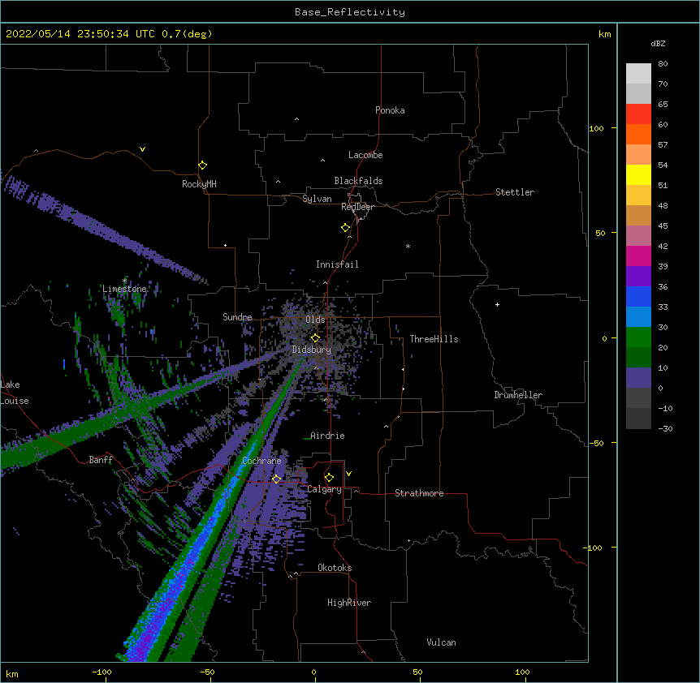Click the Strathmore label
Image resolution: width=700 pixels, height=683 pixels.
coord(419,493)
